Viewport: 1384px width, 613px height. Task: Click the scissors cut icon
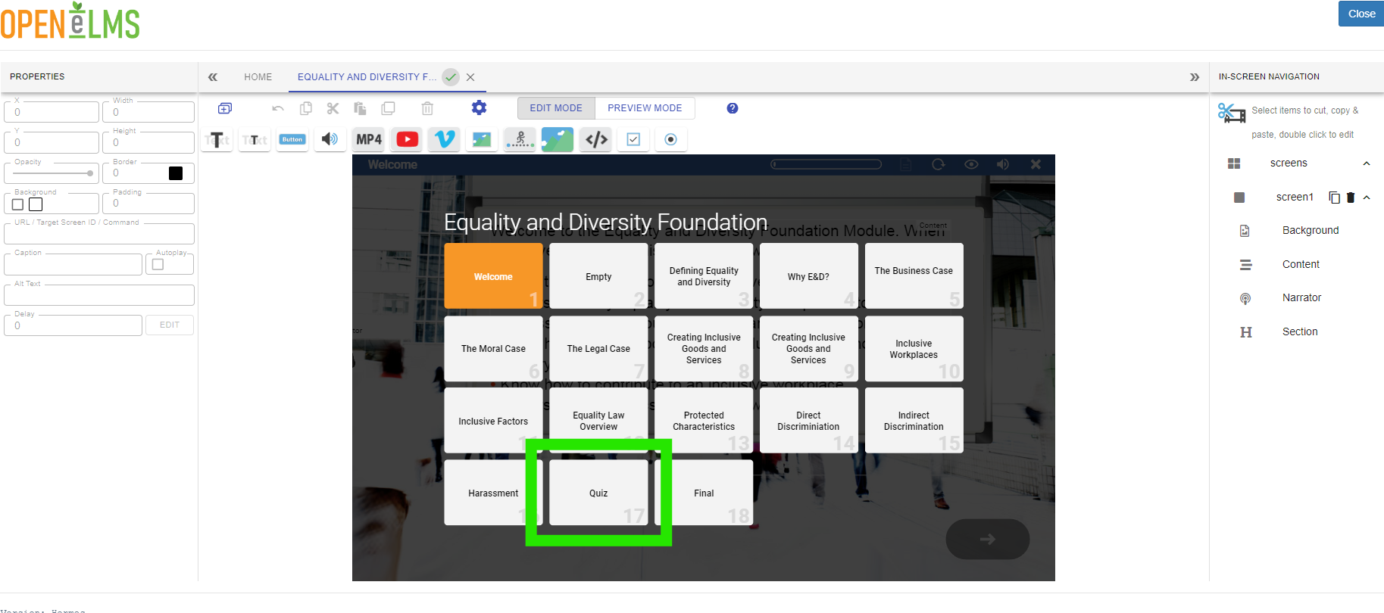point(333,108)
